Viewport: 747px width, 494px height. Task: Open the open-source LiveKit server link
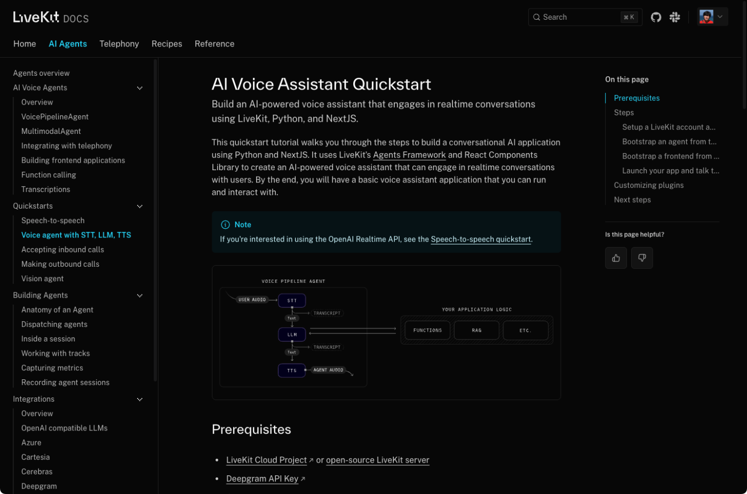(x=378, y=460)
